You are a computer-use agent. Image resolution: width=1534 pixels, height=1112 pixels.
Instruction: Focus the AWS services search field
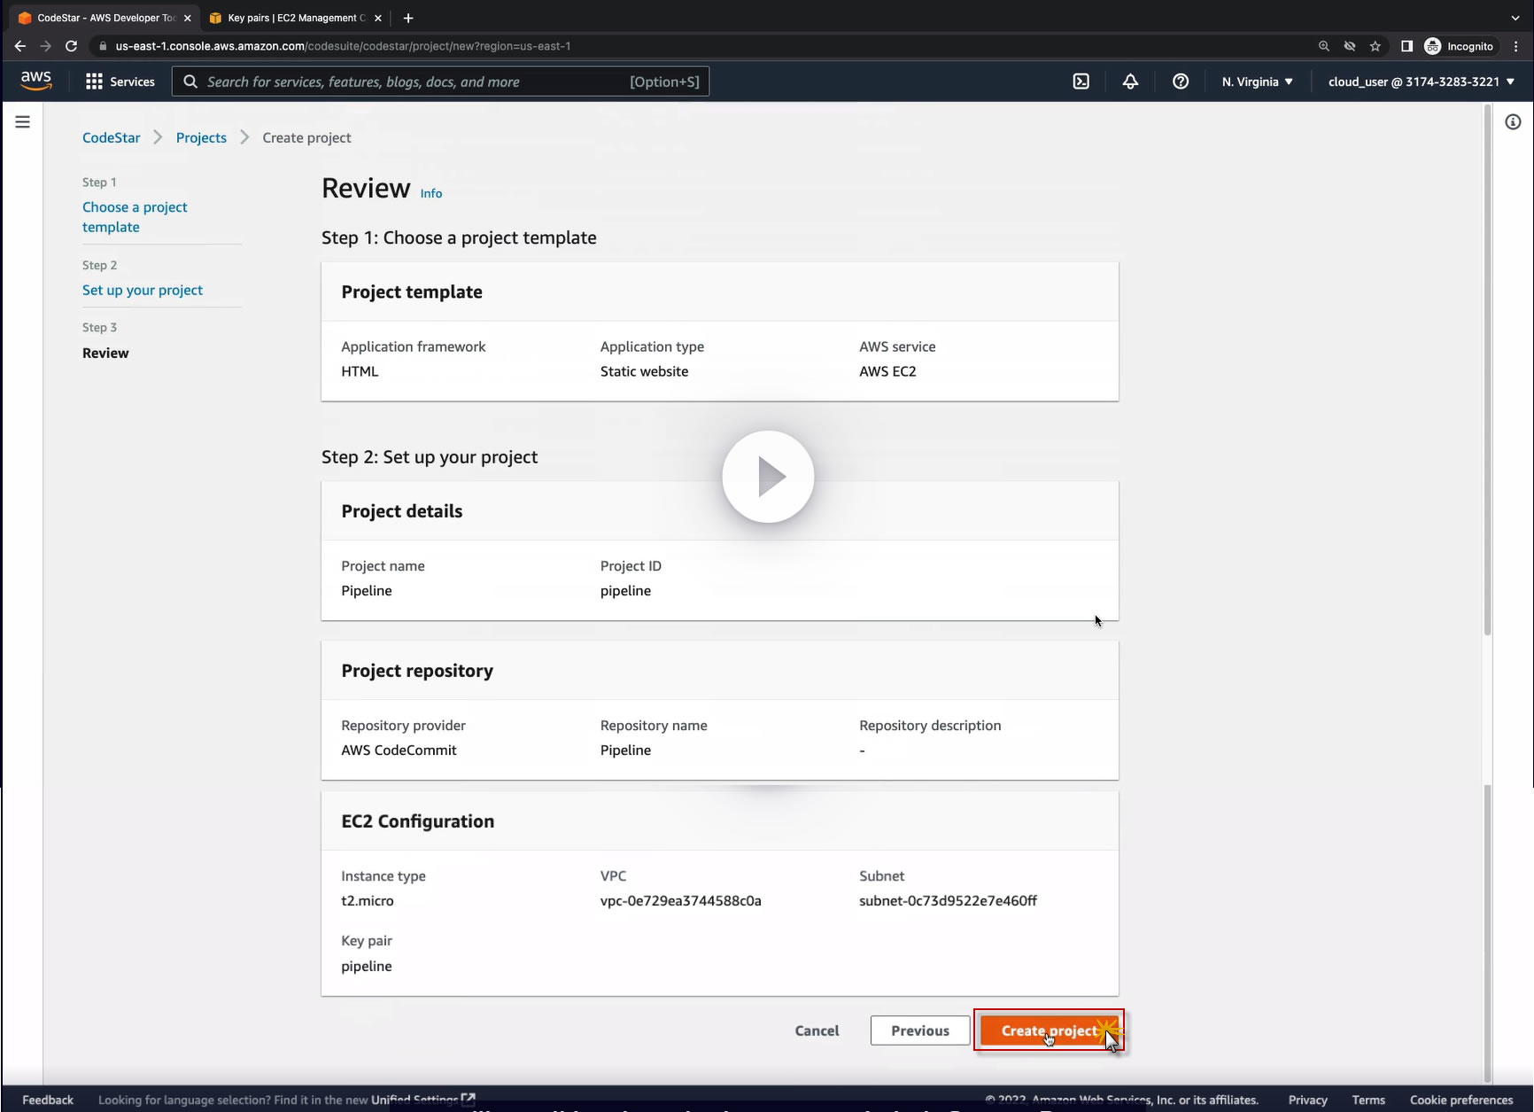(440, 82)
